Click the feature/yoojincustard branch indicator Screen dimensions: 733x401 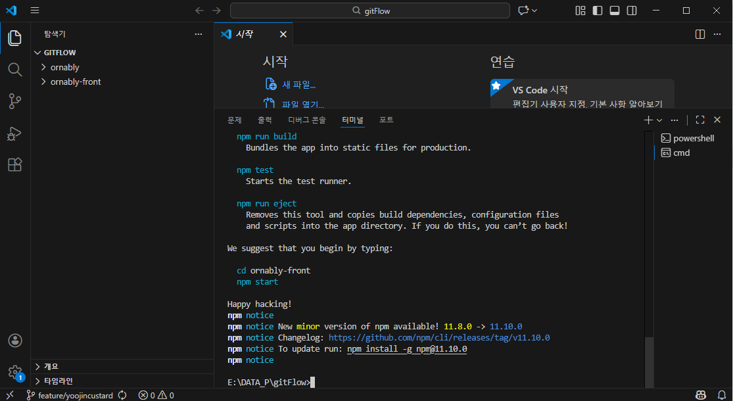coord(70,395)
